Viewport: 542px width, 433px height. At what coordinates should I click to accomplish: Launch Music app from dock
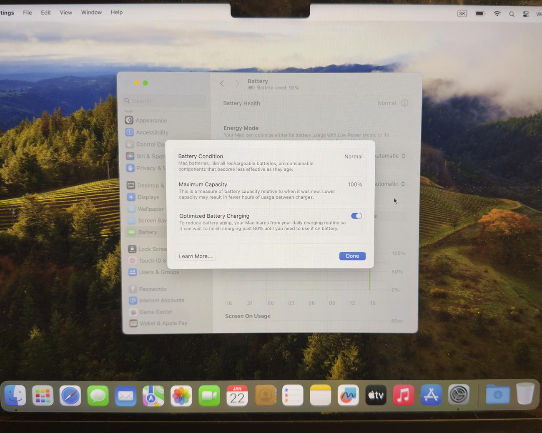[403, 396]
